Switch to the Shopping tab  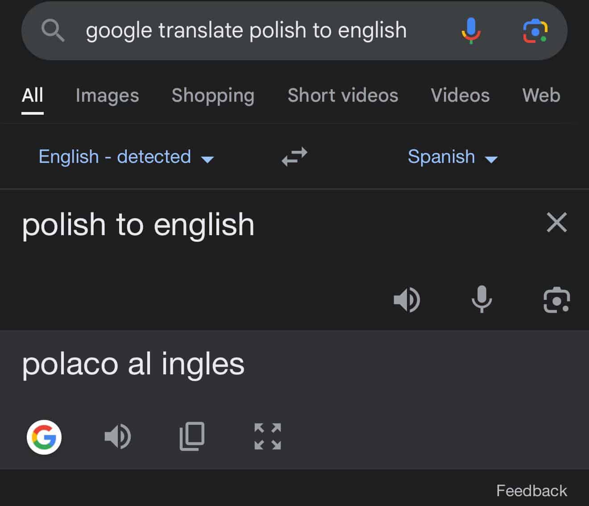pyautogui.click(x=213, y=95)
